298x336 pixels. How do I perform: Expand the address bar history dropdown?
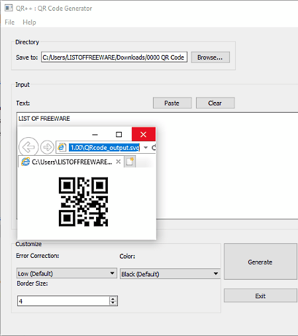coord(146,147)
